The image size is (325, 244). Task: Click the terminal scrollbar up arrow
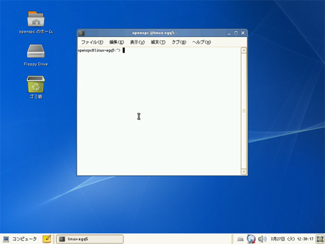(244, 50)
